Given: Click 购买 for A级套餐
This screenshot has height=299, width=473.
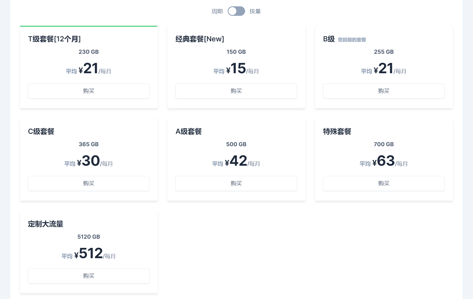Looking at the screenshot, I should pos(236,183).
